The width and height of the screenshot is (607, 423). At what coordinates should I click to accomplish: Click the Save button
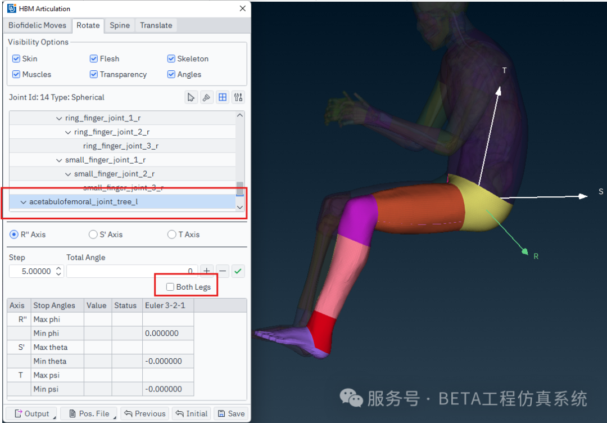231,413
